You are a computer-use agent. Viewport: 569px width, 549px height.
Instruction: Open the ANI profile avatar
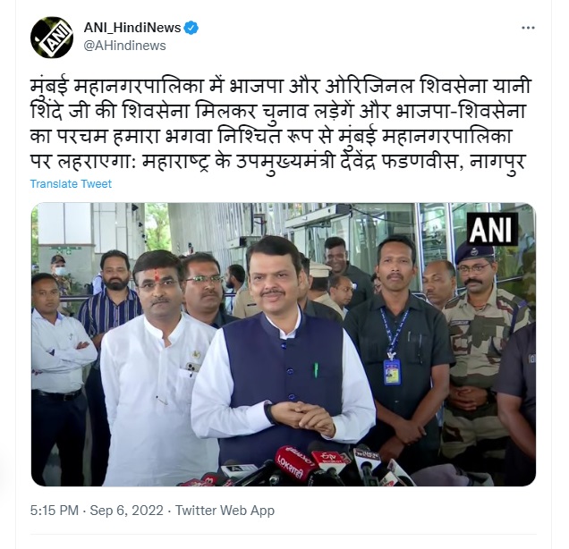click(x=52, y=38)
